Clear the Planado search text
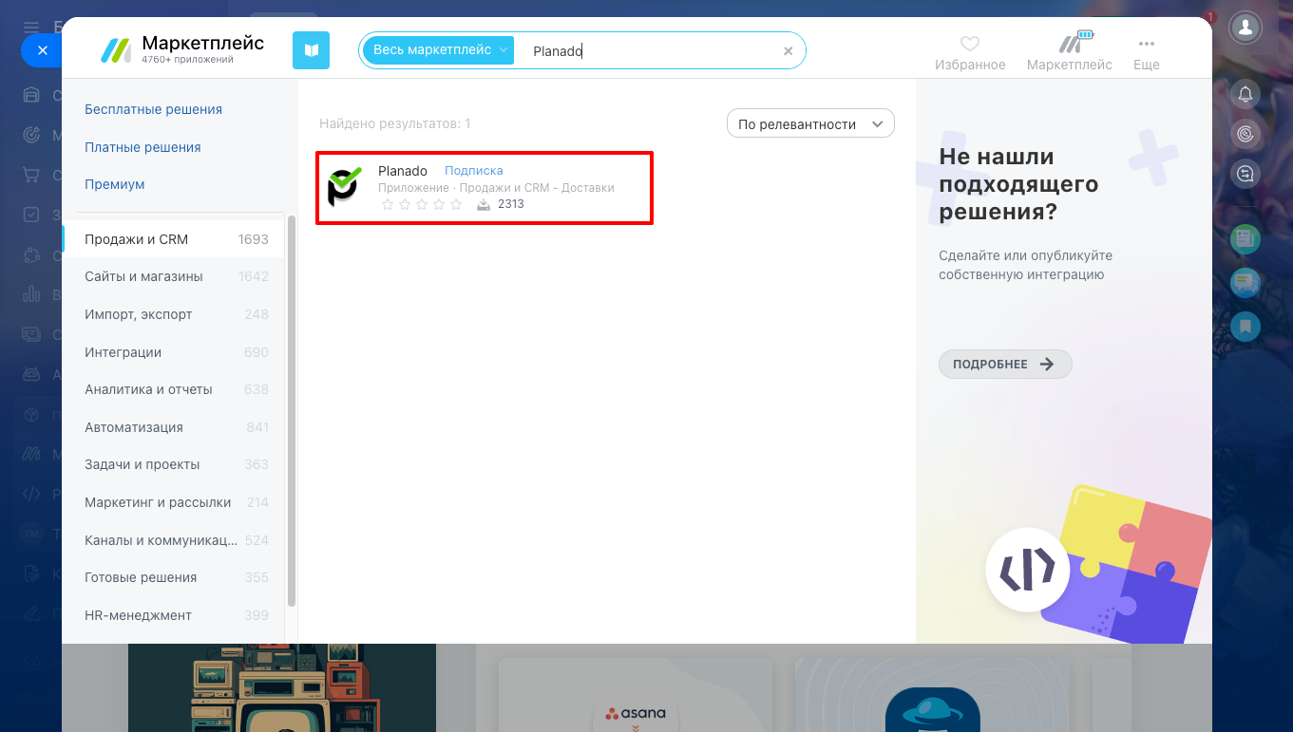This screenshot has width=1293, height=732. point(788,51)
